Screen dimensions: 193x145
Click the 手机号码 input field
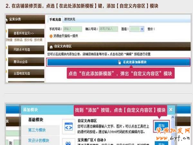coord(72,29)
